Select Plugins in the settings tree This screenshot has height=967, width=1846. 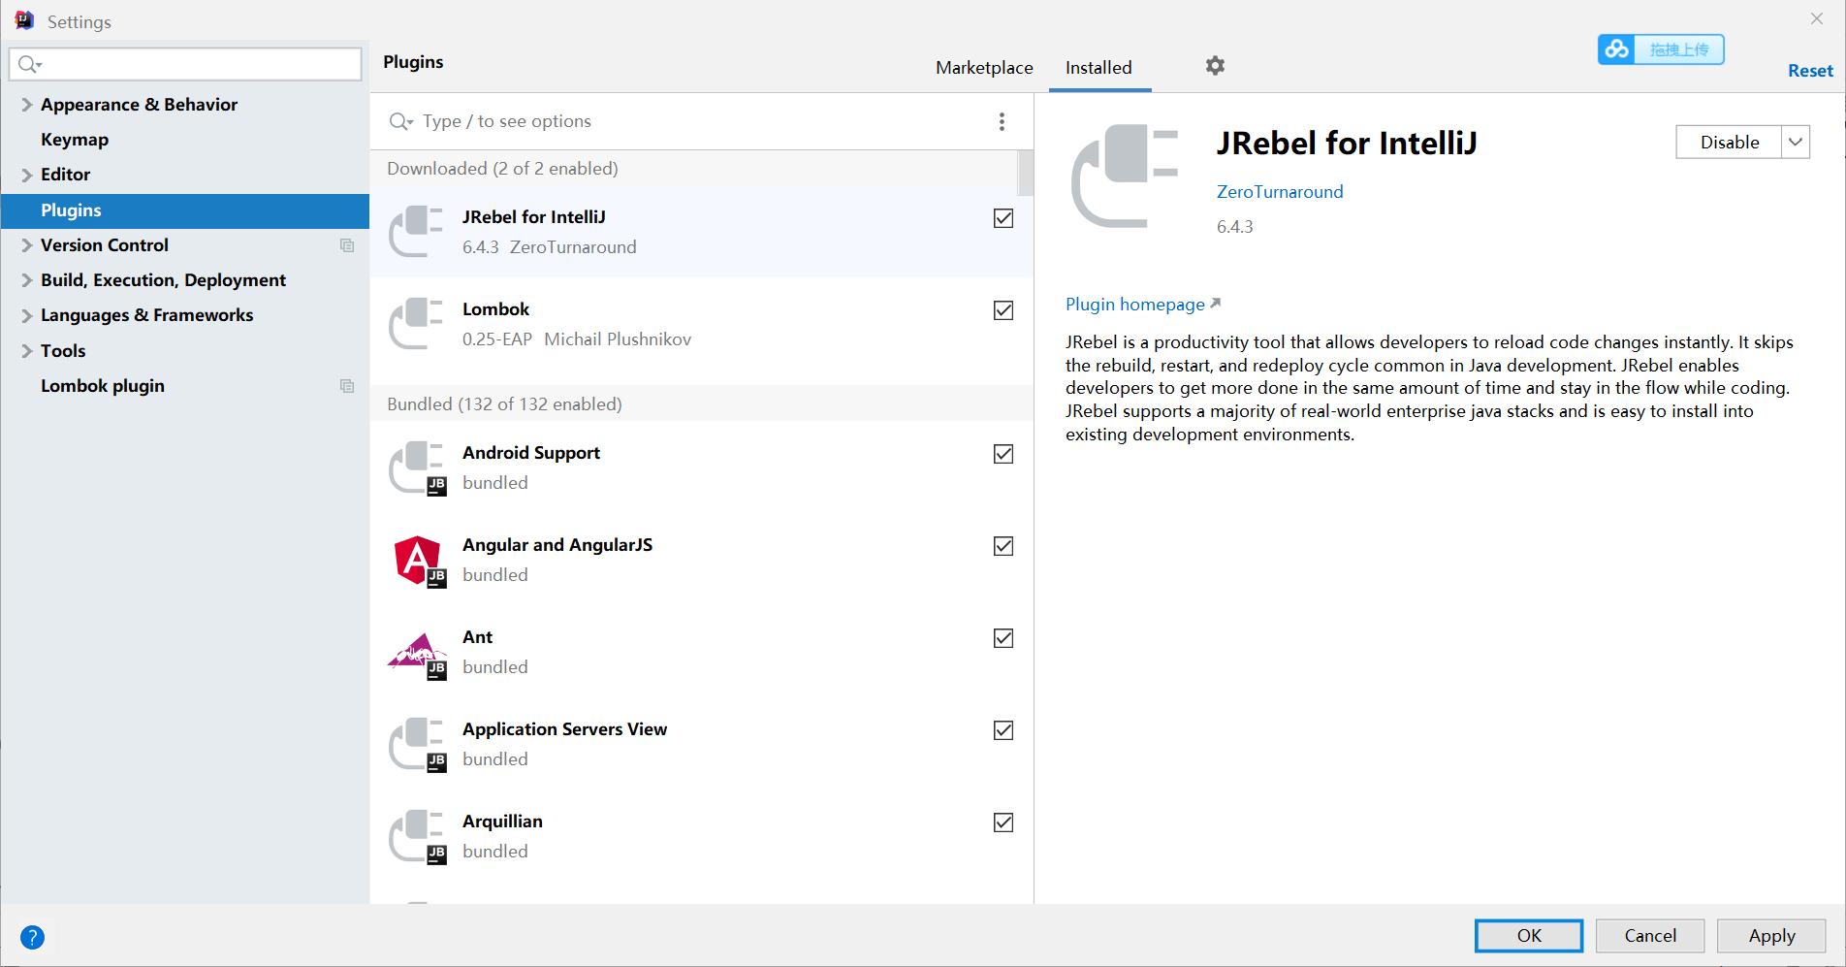point(184,210)
